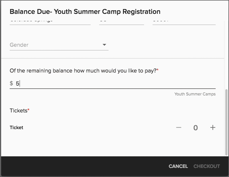Image resolution: width=229 pixels, height=177 pixels.
Task: Click the Colorado Springs city field
Action: coord(50,20)
